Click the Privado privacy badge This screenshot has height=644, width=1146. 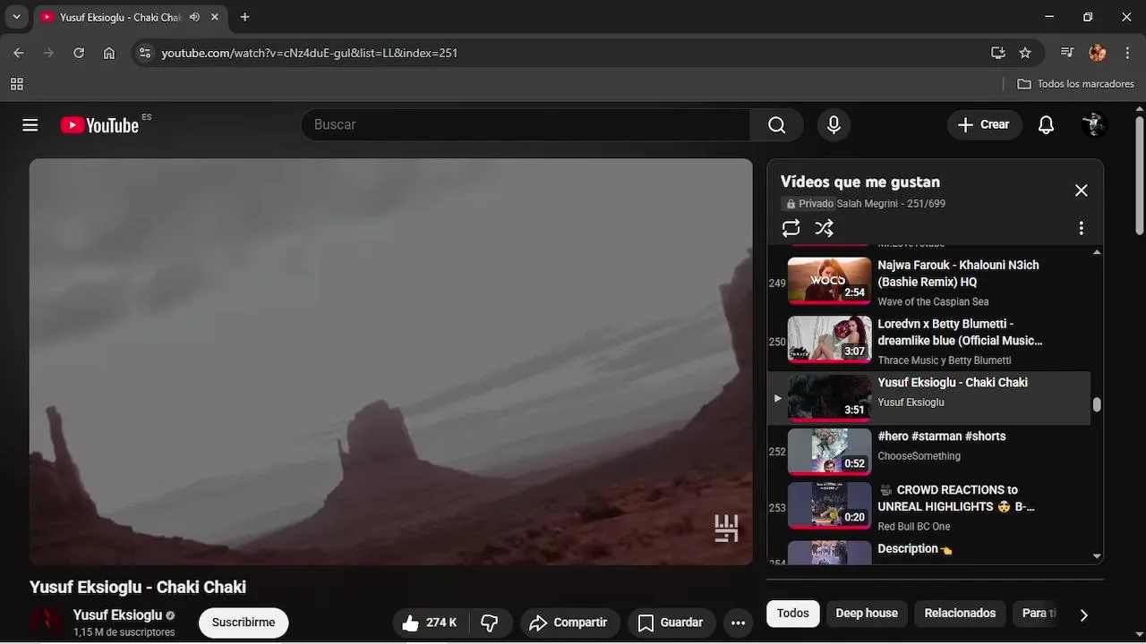[809, 204]
